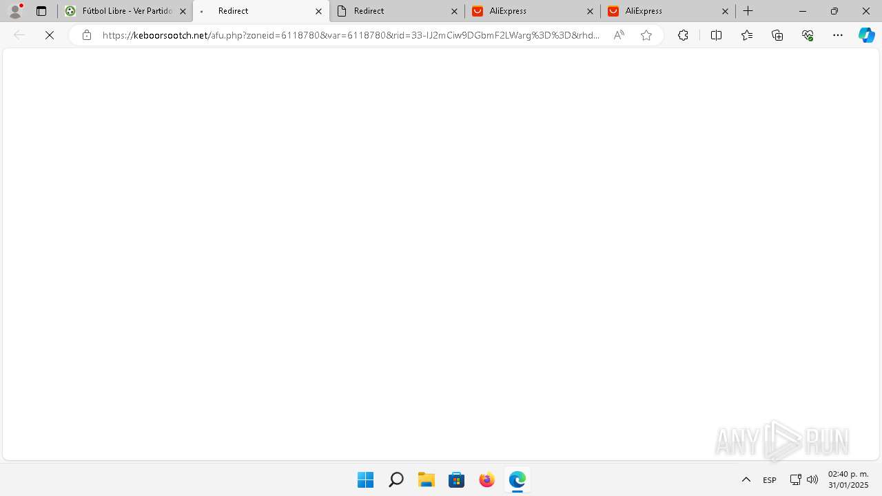Open the Edge profile icon
The height and width of the screenshot is (496, 882).
point(15,11)
